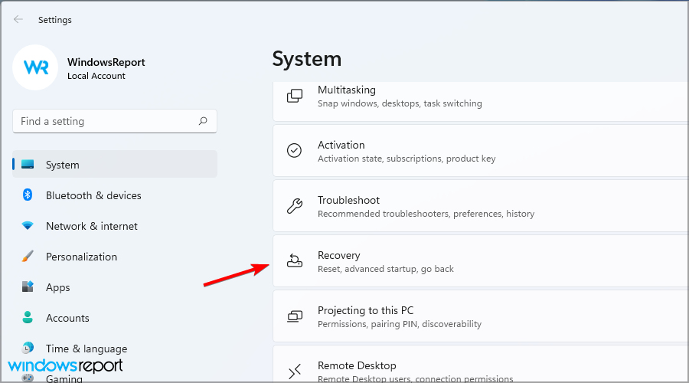Click the search magnifier icon
This screenshot has width=689, height=383.
coord(203,121)
